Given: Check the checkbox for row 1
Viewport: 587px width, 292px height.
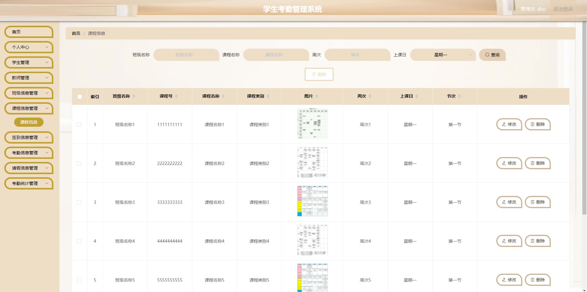Looking at the screenshot, I should (x=79, y=125).
